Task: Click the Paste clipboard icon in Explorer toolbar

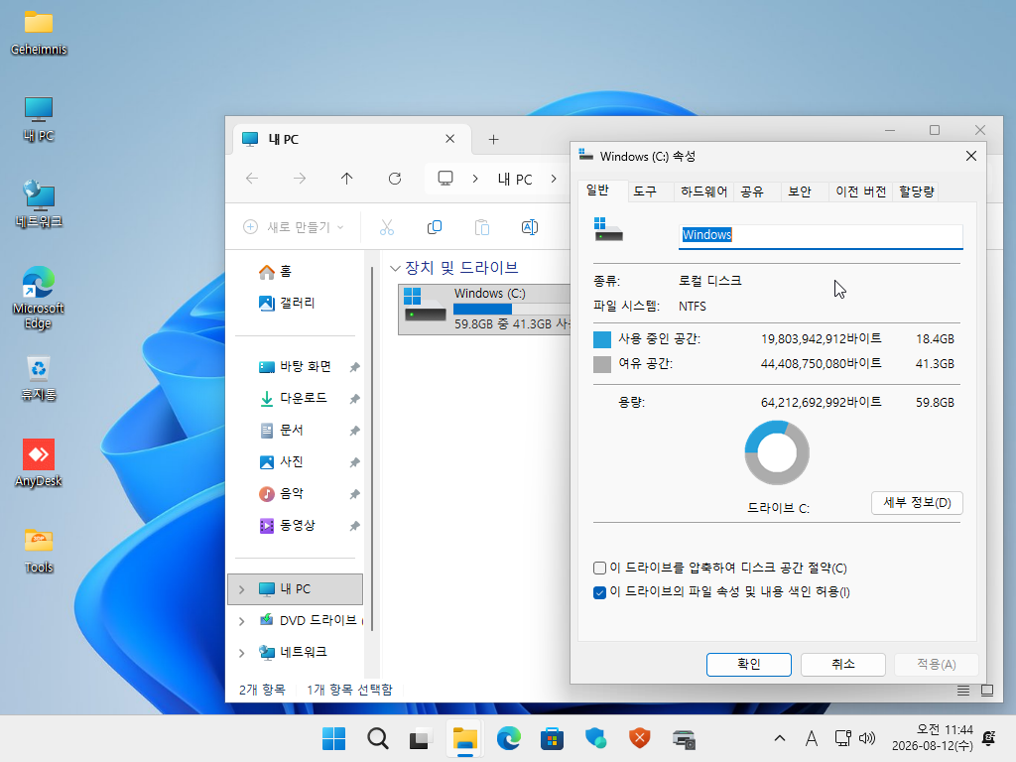Action: (482, 227)
